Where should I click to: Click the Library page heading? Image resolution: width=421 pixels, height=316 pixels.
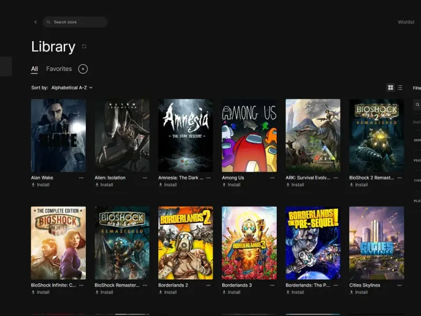[x=53, y=47]
